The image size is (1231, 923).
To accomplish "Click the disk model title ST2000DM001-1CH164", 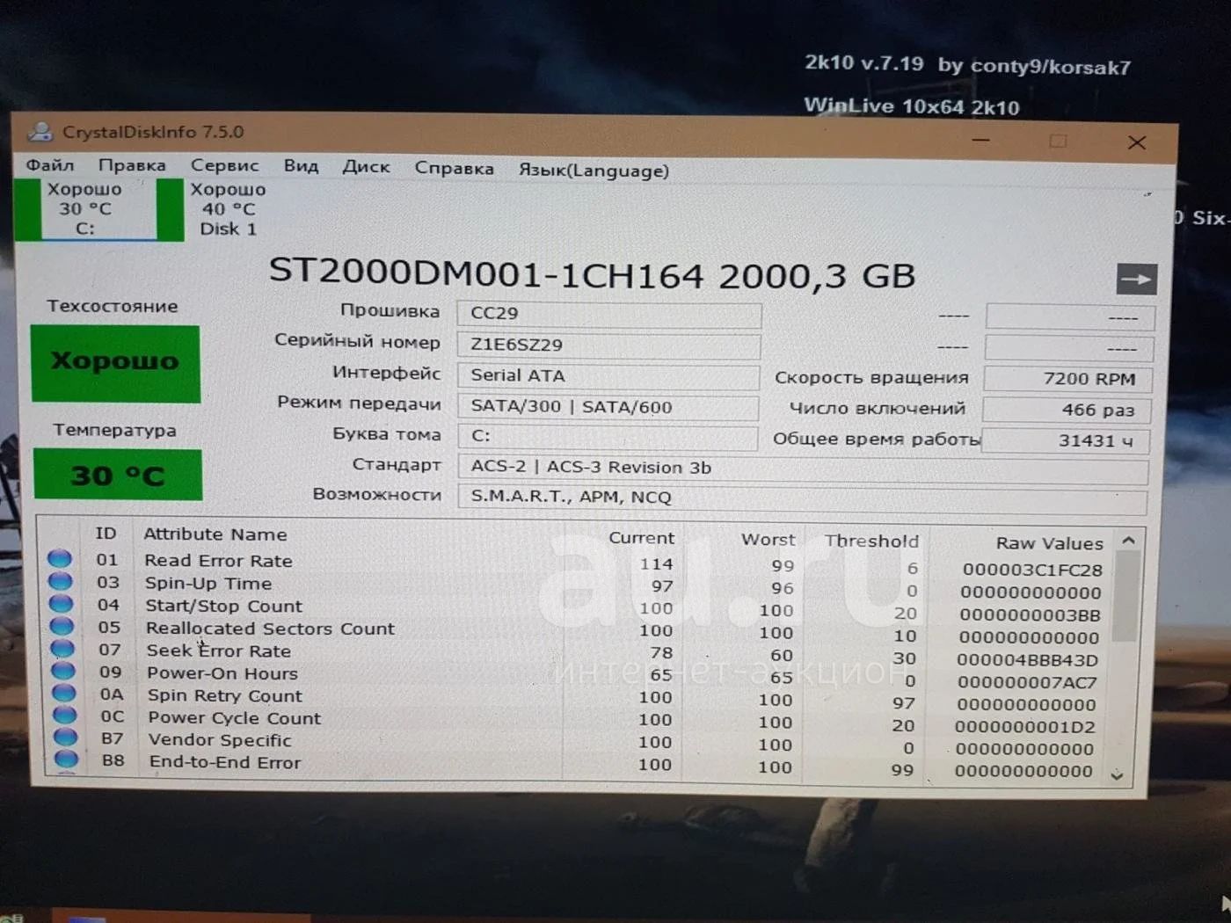I will [x=486, y=273].
